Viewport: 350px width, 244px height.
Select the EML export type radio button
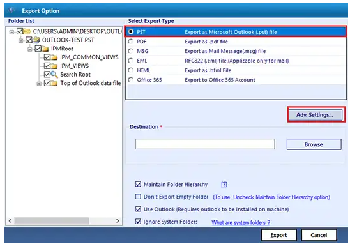tap(131, 61)
